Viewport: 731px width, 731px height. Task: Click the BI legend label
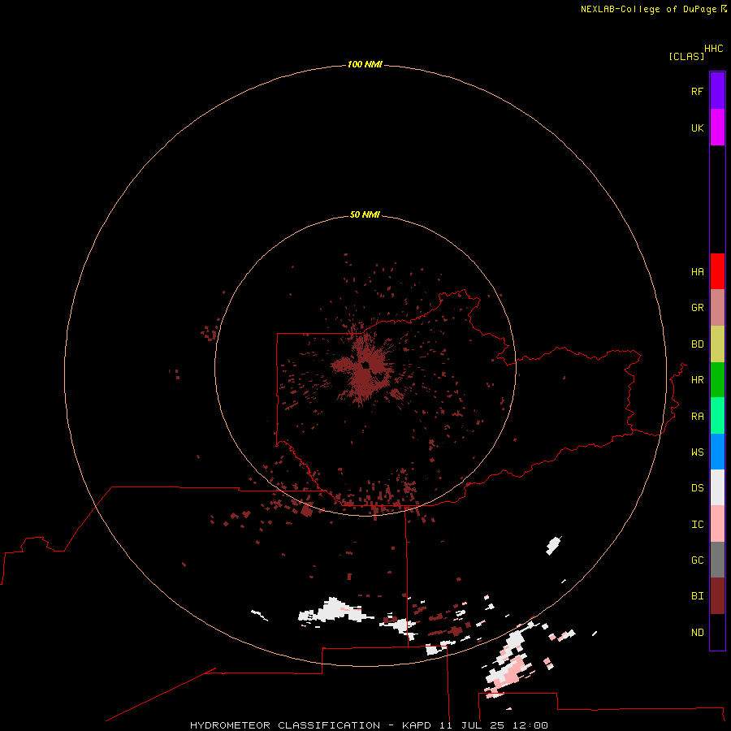[697, 596]
